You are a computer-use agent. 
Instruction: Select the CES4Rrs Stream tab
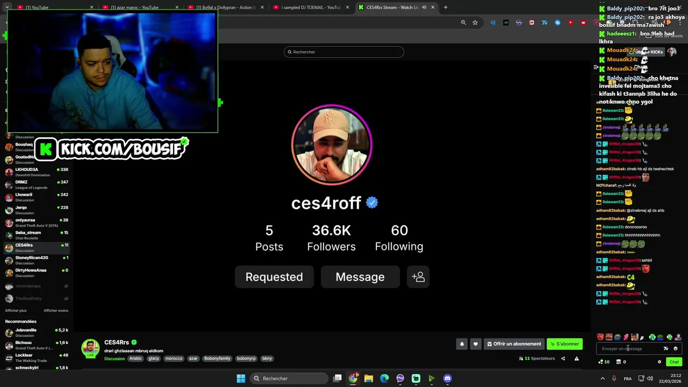tap(396, 8)
